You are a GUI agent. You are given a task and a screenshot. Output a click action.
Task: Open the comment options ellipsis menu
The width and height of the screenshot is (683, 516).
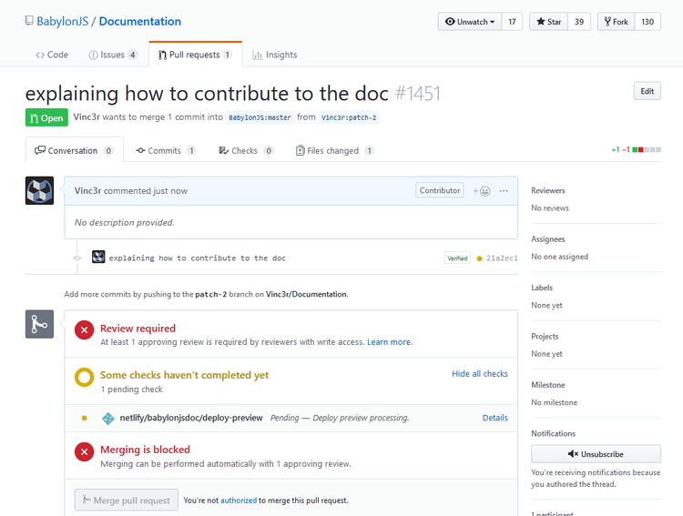point(504,191)
